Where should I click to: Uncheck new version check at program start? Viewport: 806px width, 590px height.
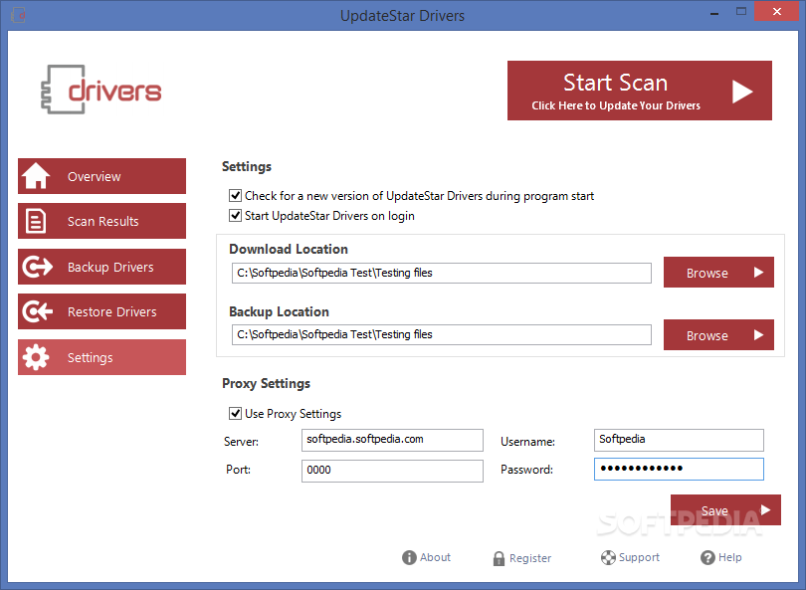235,195
